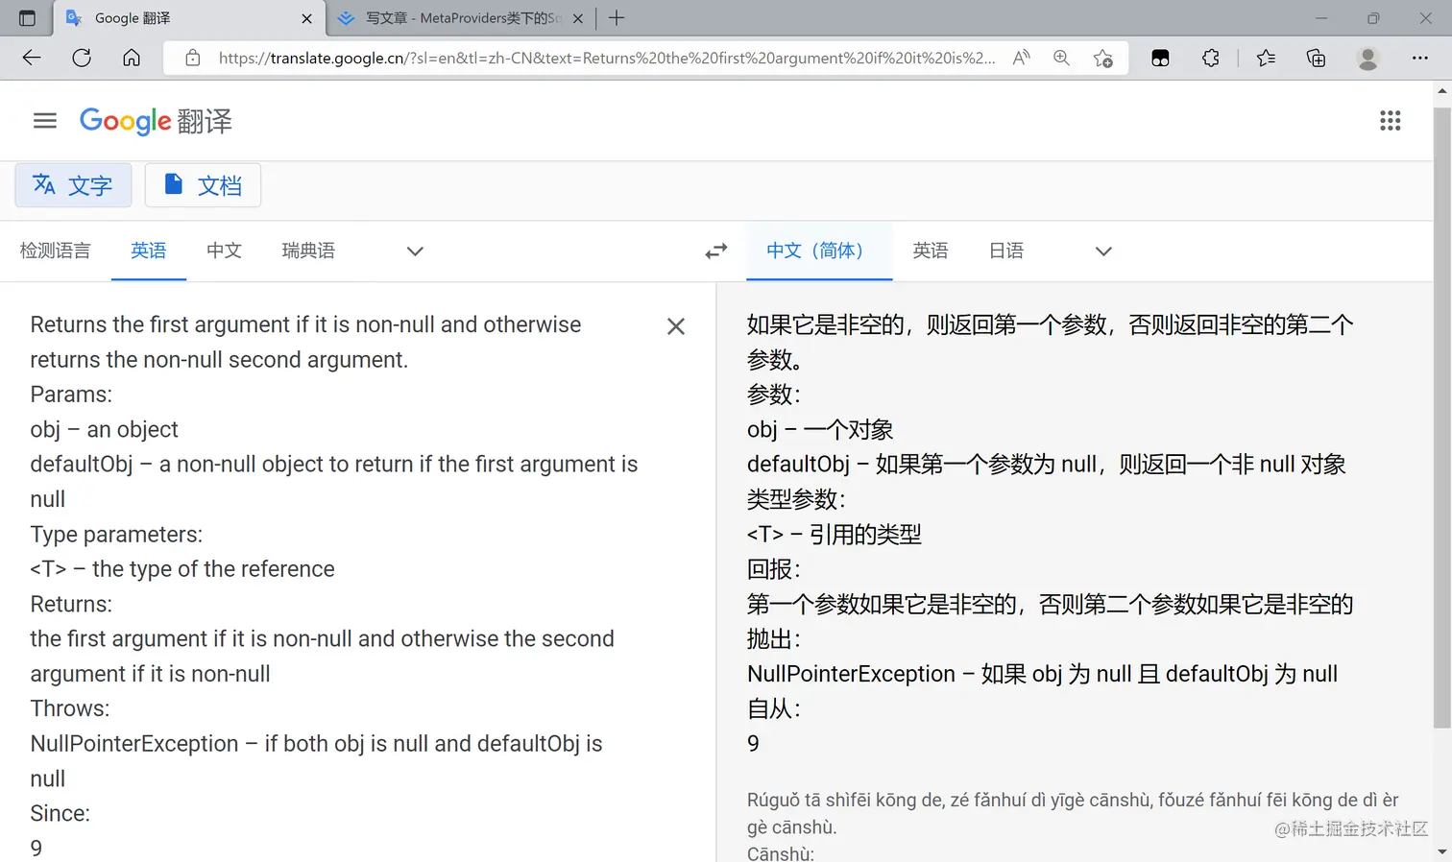Open the Extensions puzzle icon
Viewport: 1452px width, 862px height.
[1211, 58]
